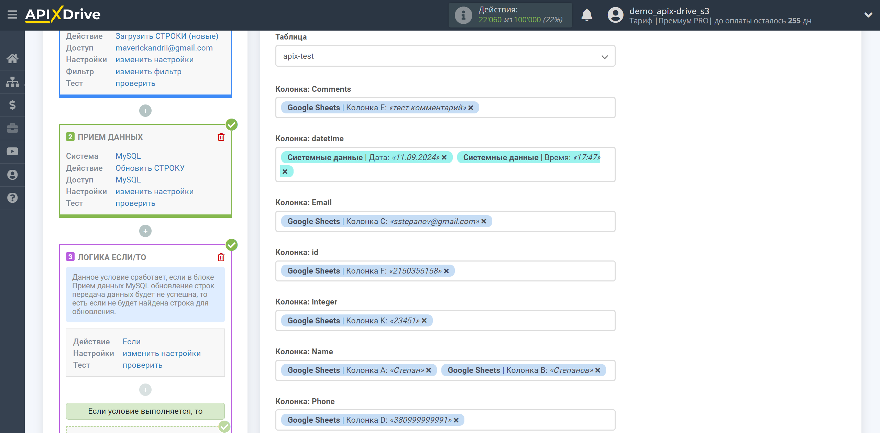Open the hamburger menu
The height and width of the screenshot is (433, 880).
(12, 15)
